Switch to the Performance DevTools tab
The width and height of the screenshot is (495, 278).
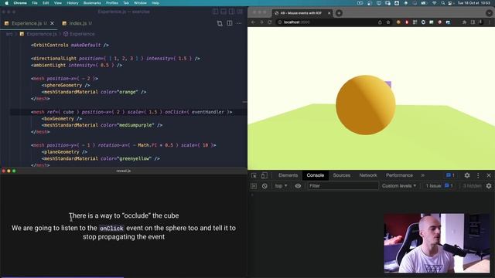point(399,175)
